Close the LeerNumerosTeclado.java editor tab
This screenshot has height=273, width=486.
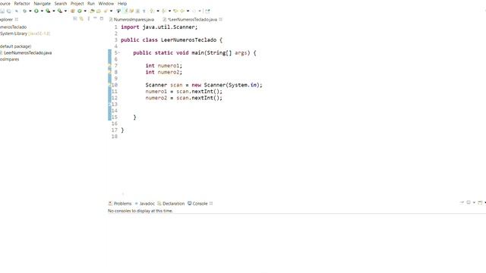(x=221, y=19)
